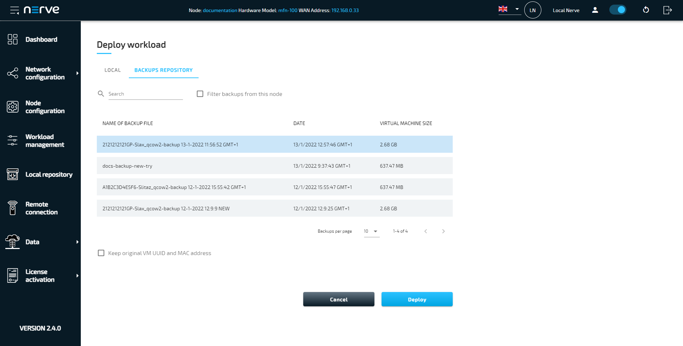Expand the Data menu entry
The width and height of the screenshot is (683, 346).
32,242
